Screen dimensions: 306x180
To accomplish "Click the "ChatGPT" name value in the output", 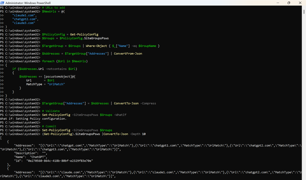I will tap(39, 157).
